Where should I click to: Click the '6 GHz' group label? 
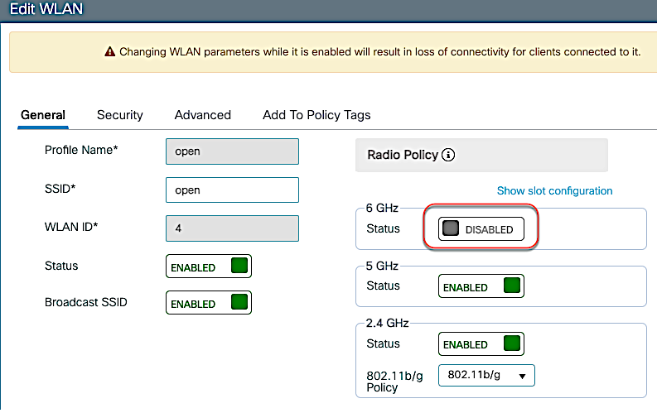click(382, 208)
